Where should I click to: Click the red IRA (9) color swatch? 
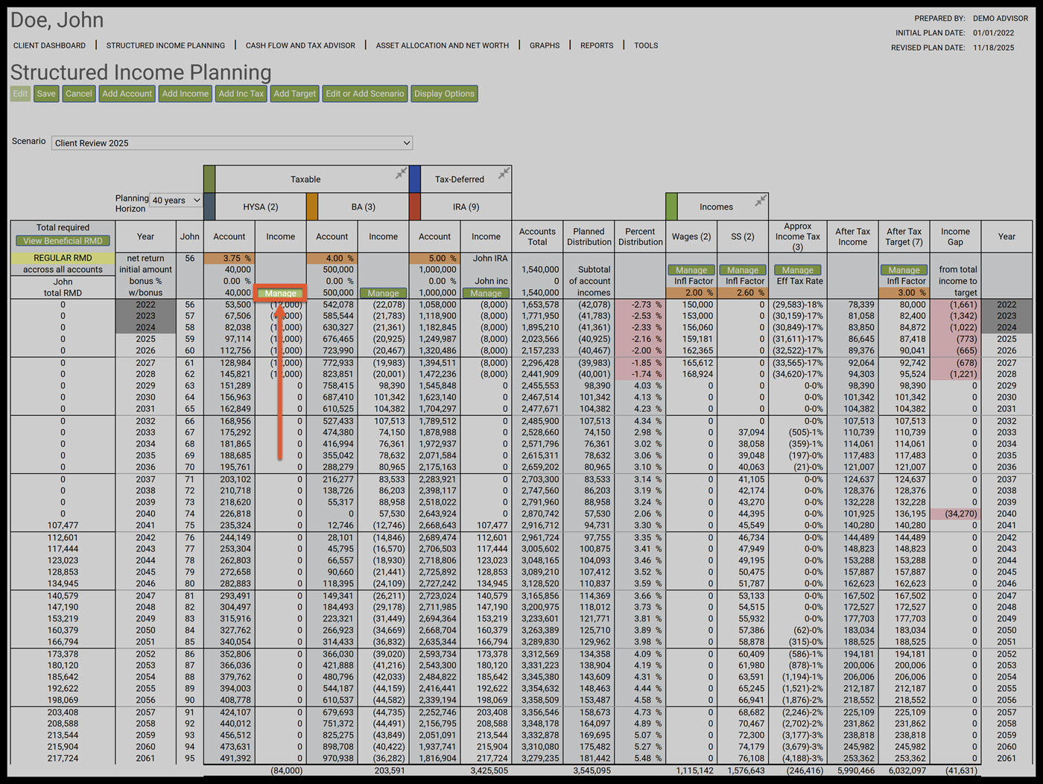(x=415, y=206)
